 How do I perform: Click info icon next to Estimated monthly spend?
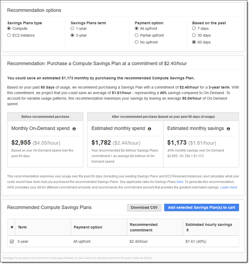point(149,129)
